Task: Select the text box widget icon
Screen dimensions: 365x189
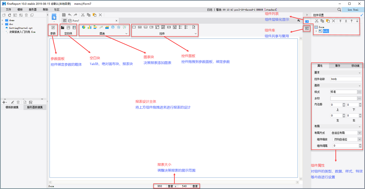Action: click(x=134, y=27)
